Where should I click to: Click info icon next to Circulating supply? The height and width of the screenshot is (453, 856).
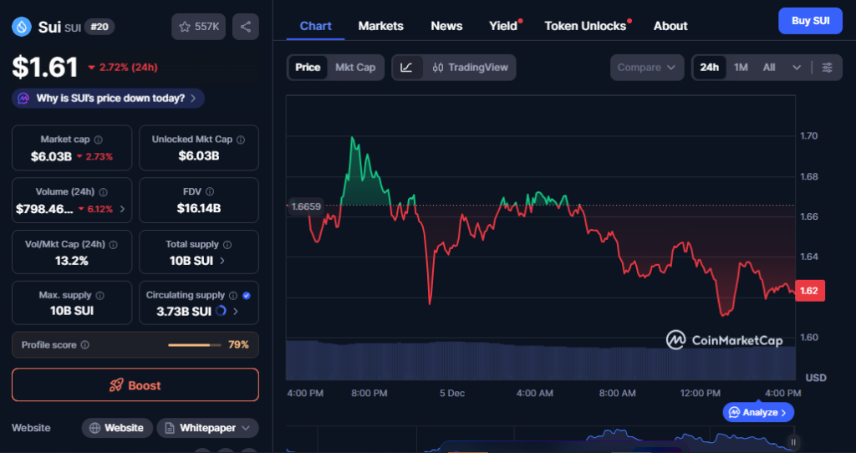click(x=233, y=295)
